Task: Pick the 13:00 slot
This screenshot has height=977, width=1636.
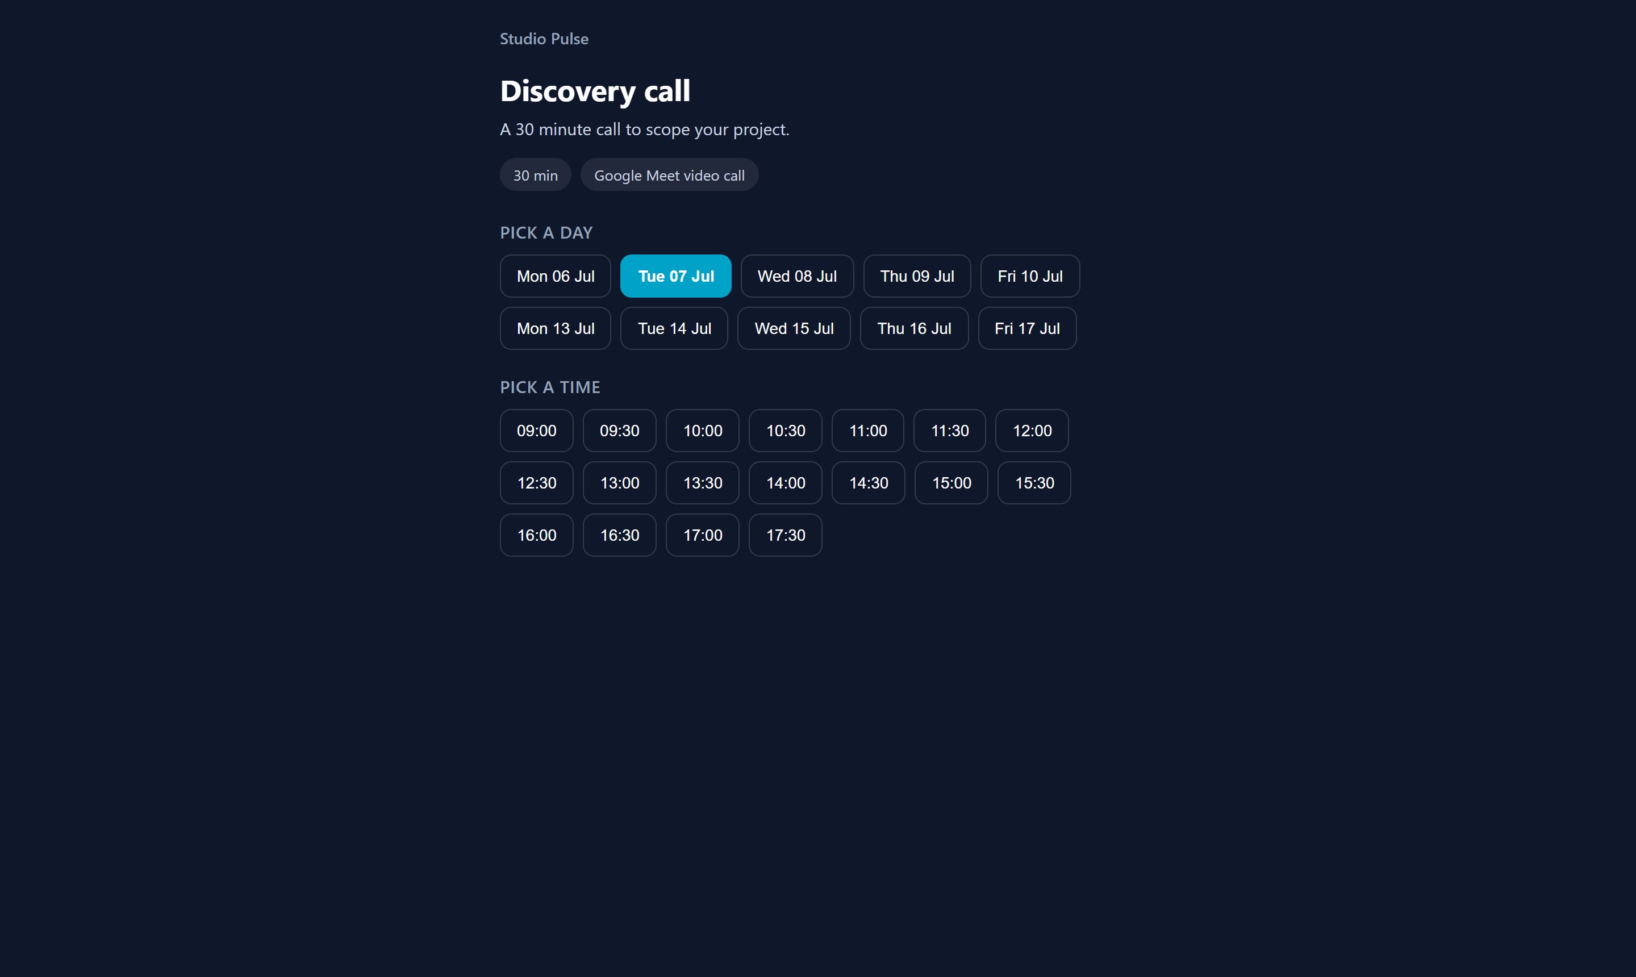Action: [620, 483]
